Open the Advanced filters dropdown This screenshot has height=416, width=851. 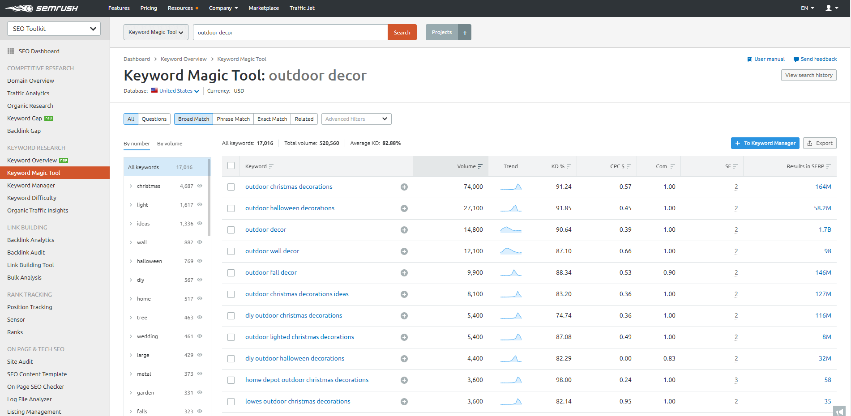pyautogui.click(x=356, y=119)
